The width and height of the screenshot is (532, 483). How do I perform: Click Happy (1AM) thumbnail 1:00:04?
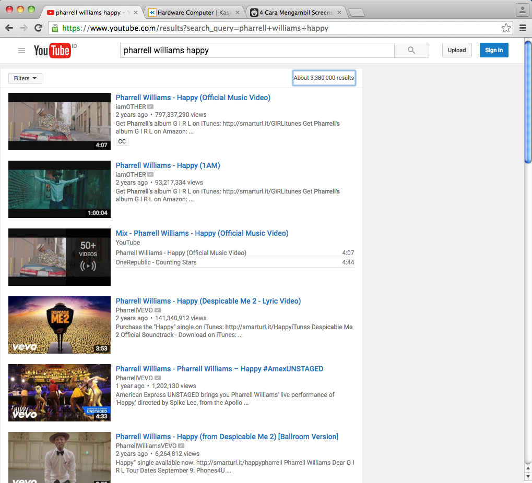click(x=60, y=189)
